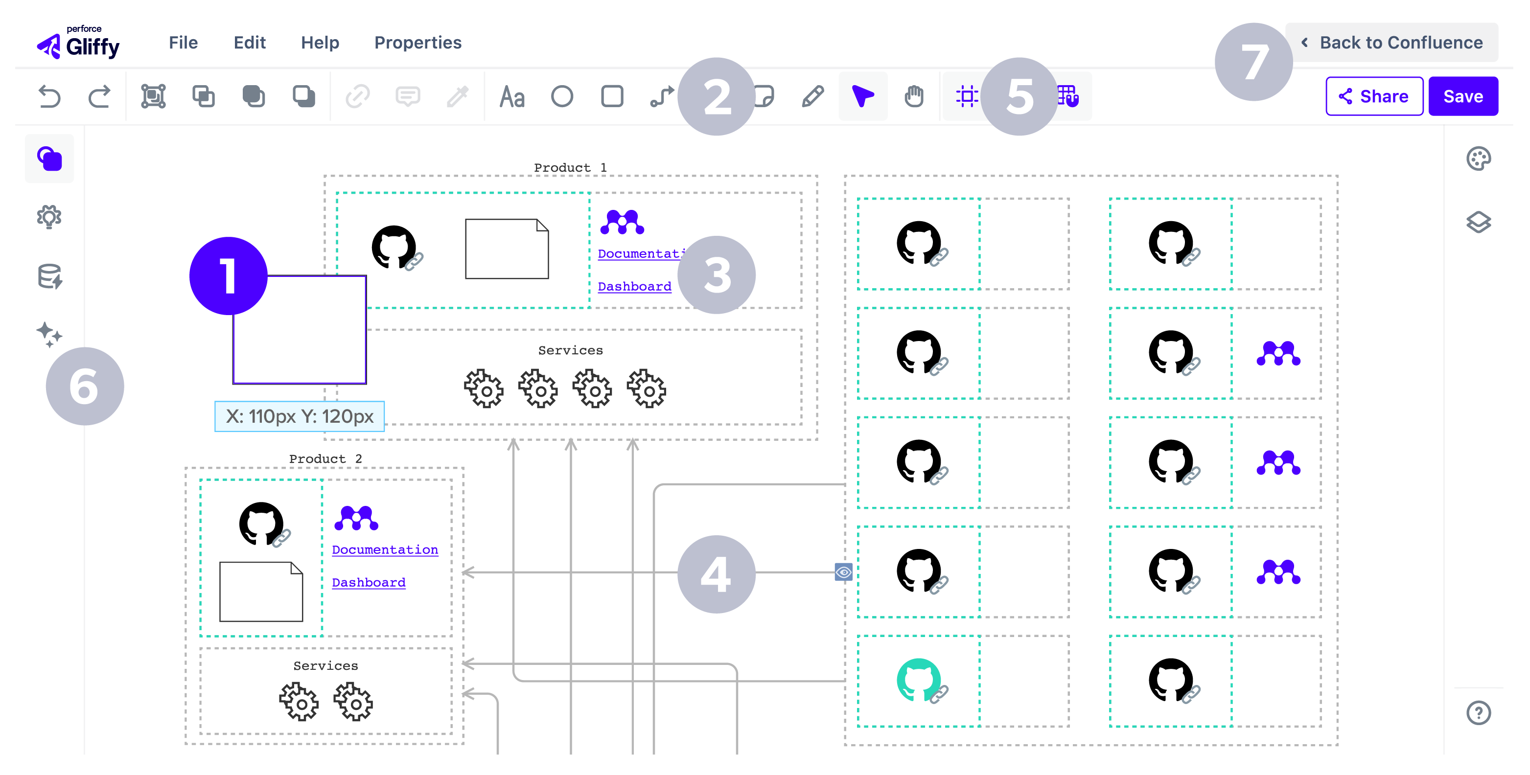
Task: Open the data-linking database sidebar panel
Action: [x=49, y=276]
